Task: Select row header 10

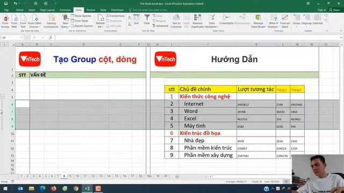Action: click(x=12, y=133)
